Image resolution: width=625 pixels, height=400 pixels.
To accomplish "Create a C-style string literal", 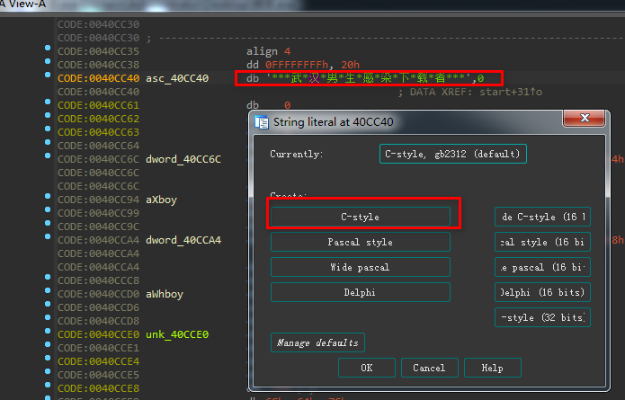I will [360, 217].
